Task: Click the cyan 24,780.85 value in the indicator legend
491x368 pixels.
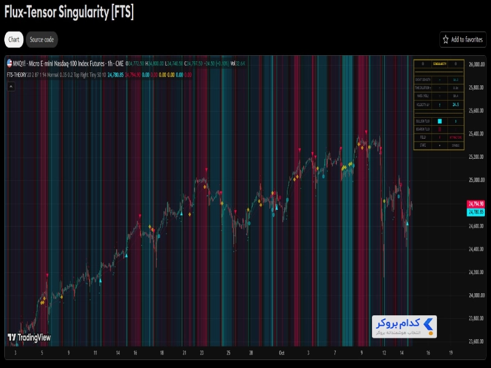Action: (x=115, y=75)
